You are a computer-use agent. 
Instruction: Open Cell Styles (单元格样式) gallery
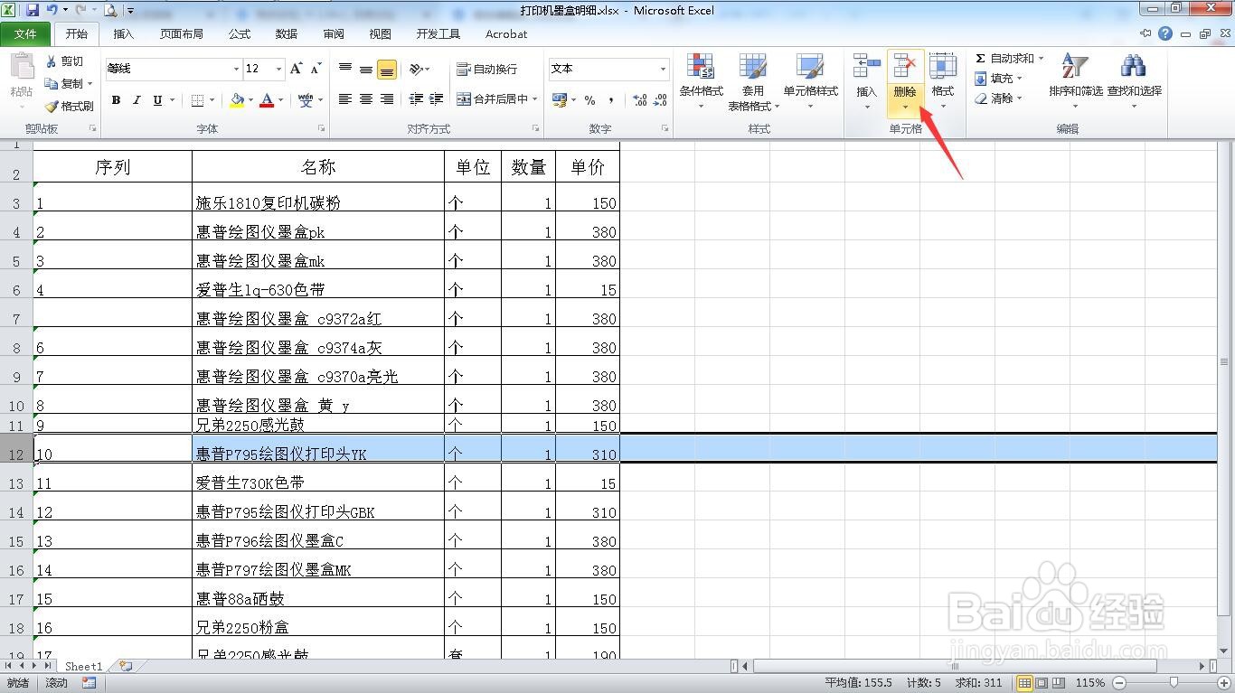810,81
